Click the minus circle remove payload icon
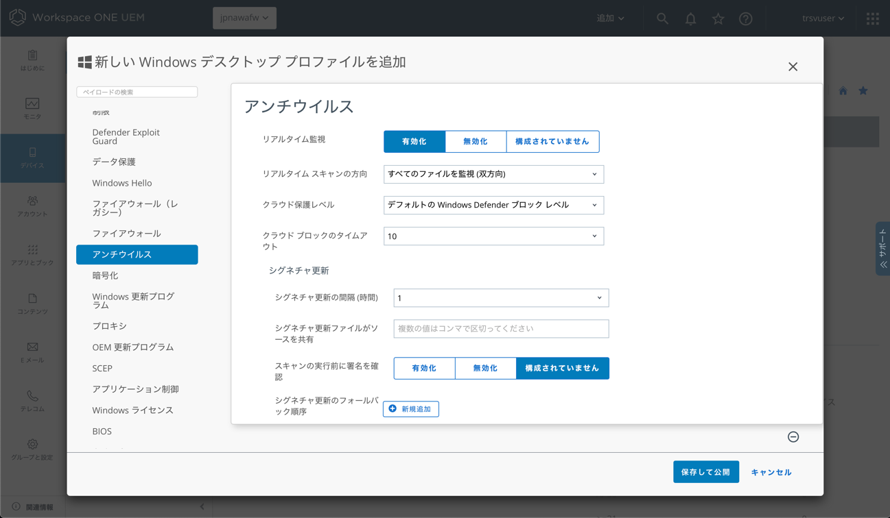890x518 pixels. pyautogui.click(x=793, y=437)
